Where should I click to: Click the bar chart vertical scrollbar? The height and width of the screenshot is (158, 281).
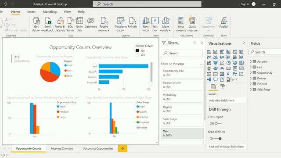tap(151, 72)
